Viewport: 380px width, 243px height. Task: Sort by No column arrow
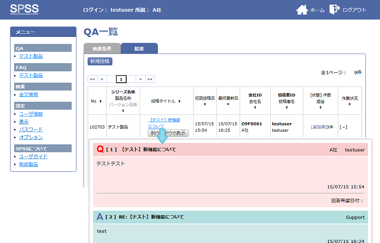[x=100, y=101]
